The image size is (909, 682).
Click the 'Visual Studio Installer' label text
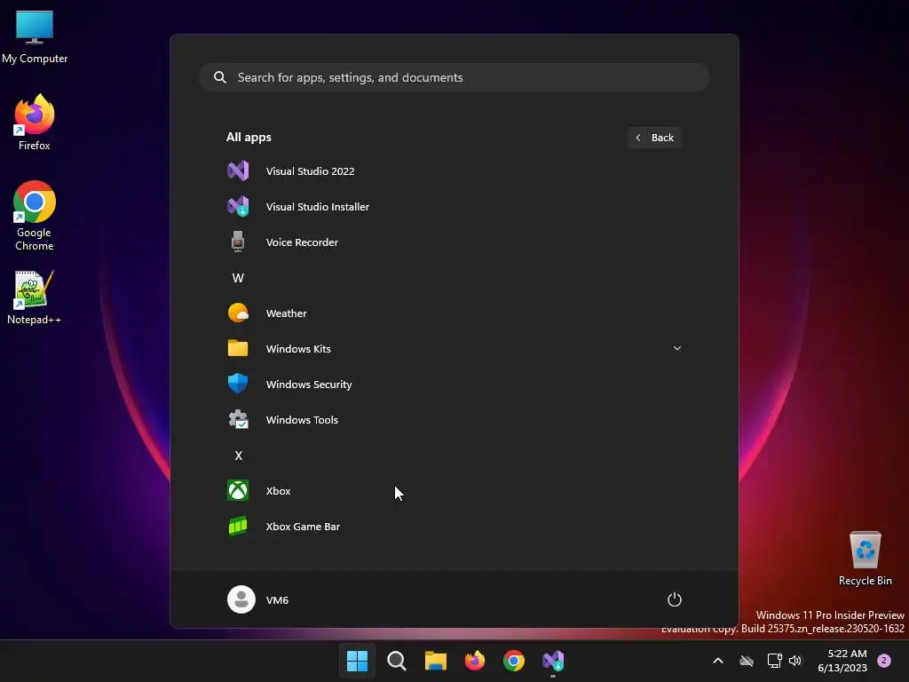tap(318, 206)
